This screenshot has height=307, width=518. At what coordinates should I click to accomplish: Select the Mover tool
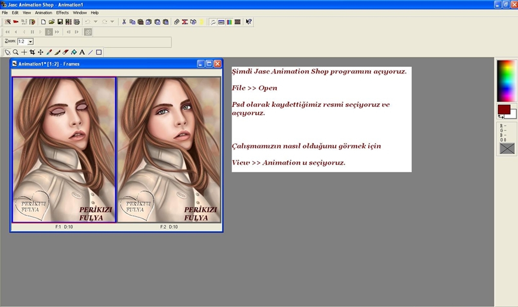coord(40,52)
